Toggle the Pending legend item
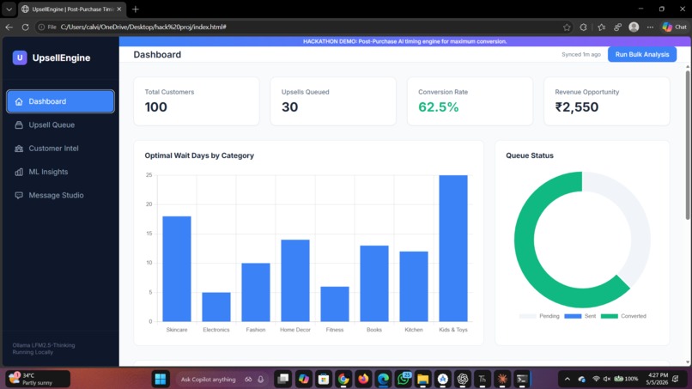The height and width of the screenshot is (389, 692). (x=539, y=316)
